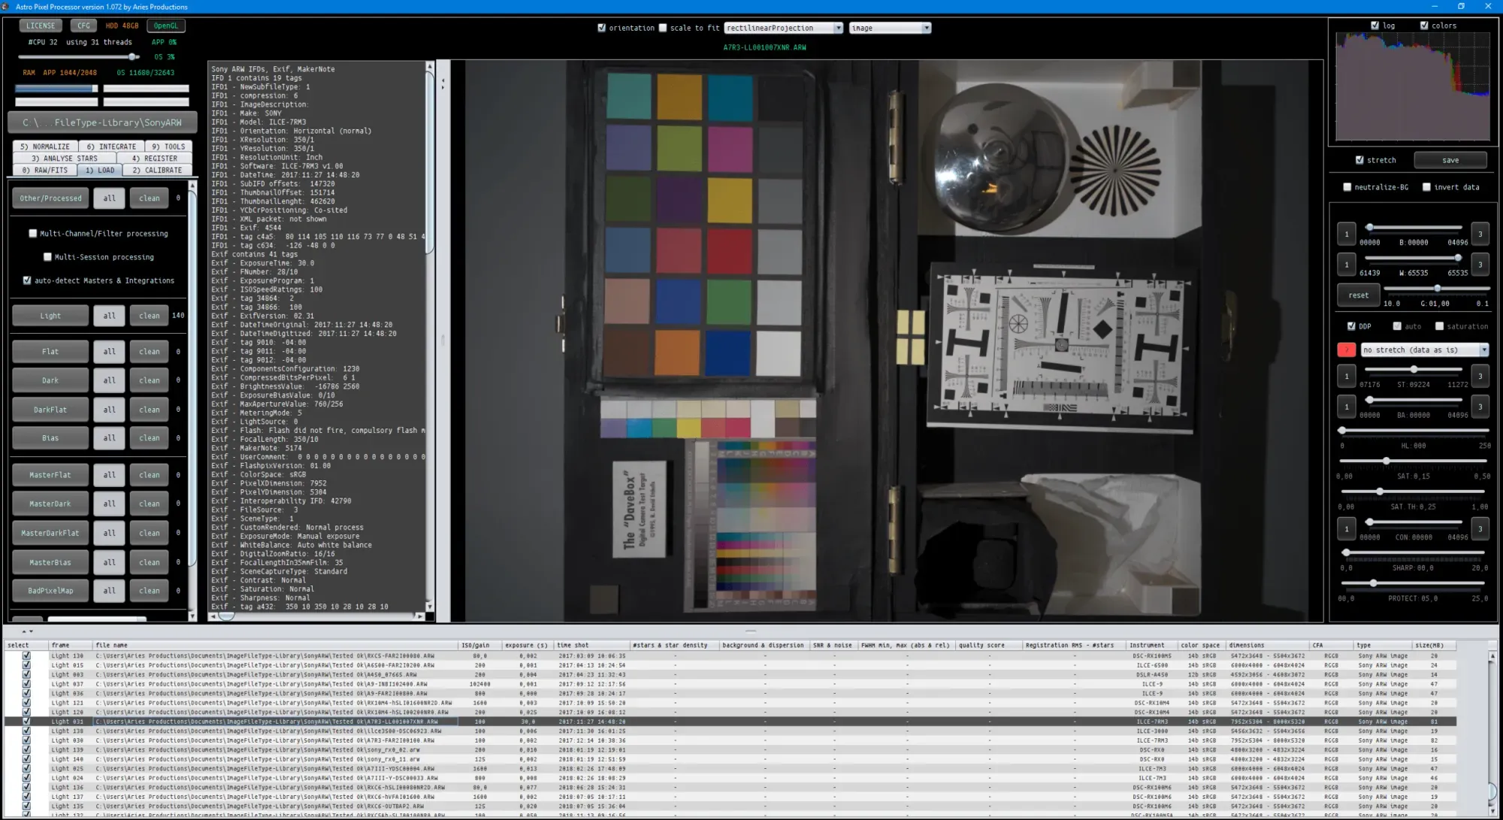Open the 6) INTEGRATE tab
Viewport: 1503px width, 820px height.
pyautogui.click(x=111, y=145)
